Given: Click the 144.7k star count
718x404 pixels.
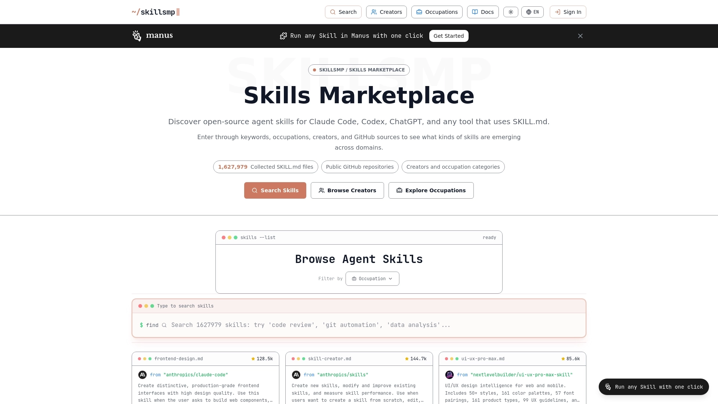Looking at the screenshot, I should 416,359.
